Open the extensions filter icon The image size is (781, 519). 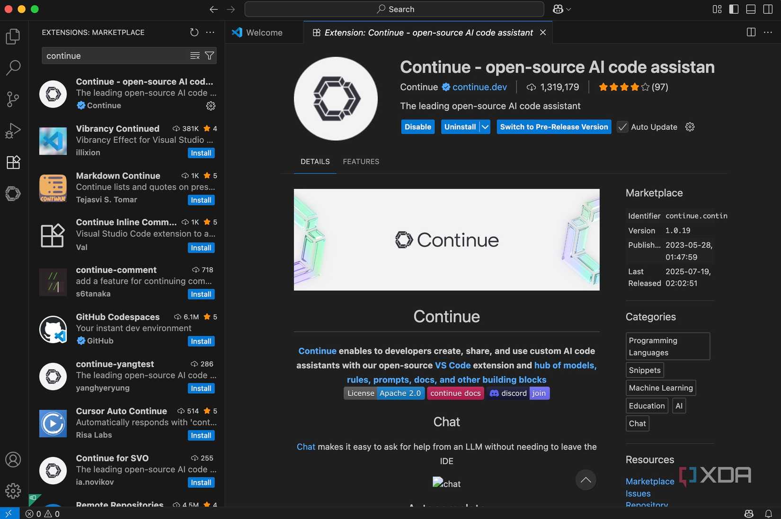pos(210,55)
